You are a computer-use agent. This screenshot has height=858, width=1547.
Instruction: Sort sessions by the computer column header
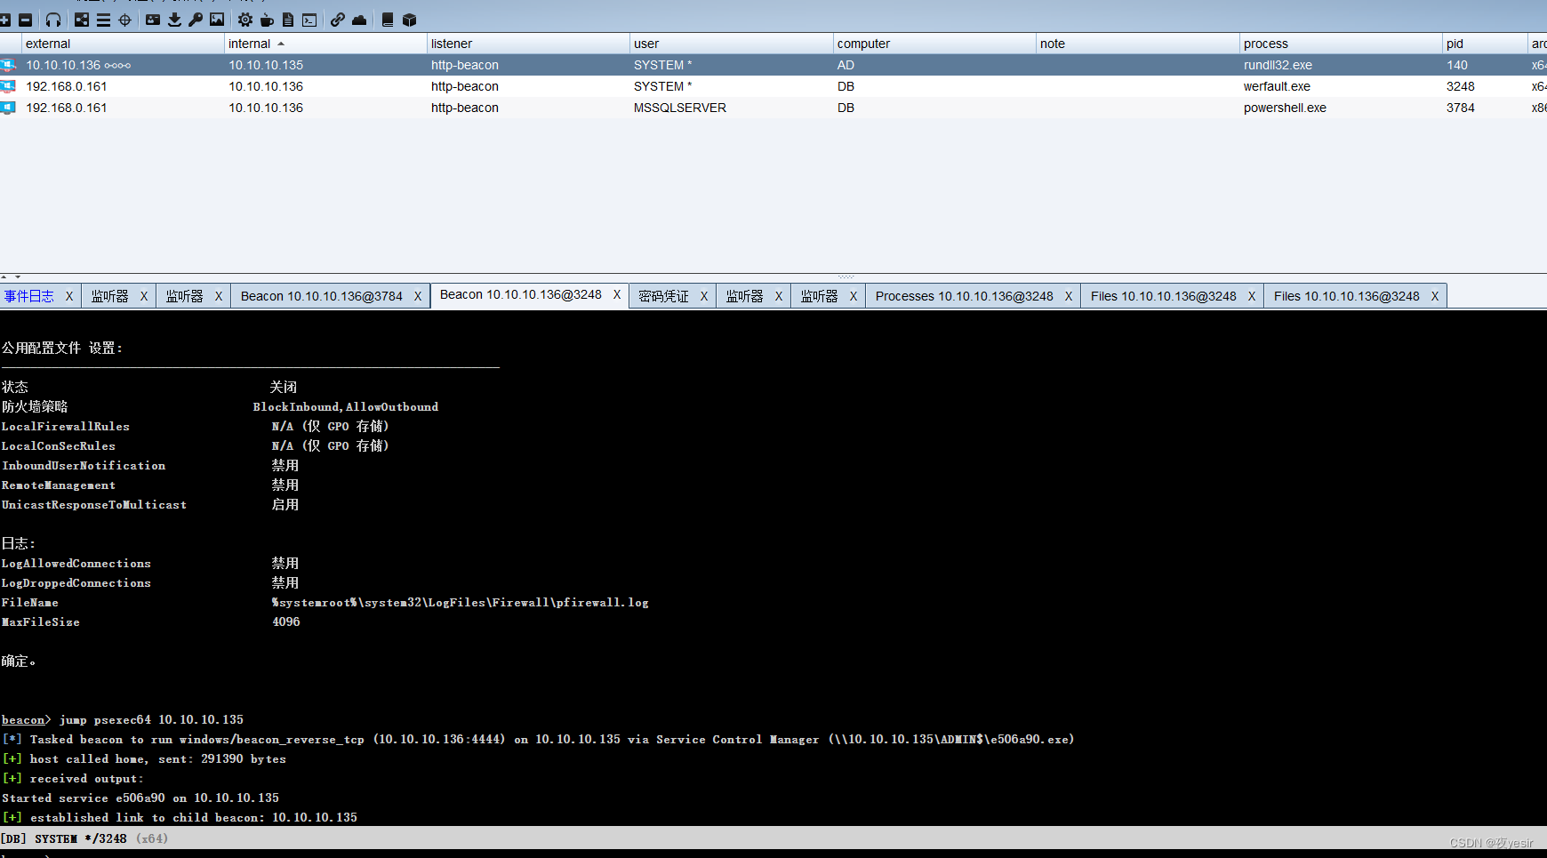(x=934, y=44)
